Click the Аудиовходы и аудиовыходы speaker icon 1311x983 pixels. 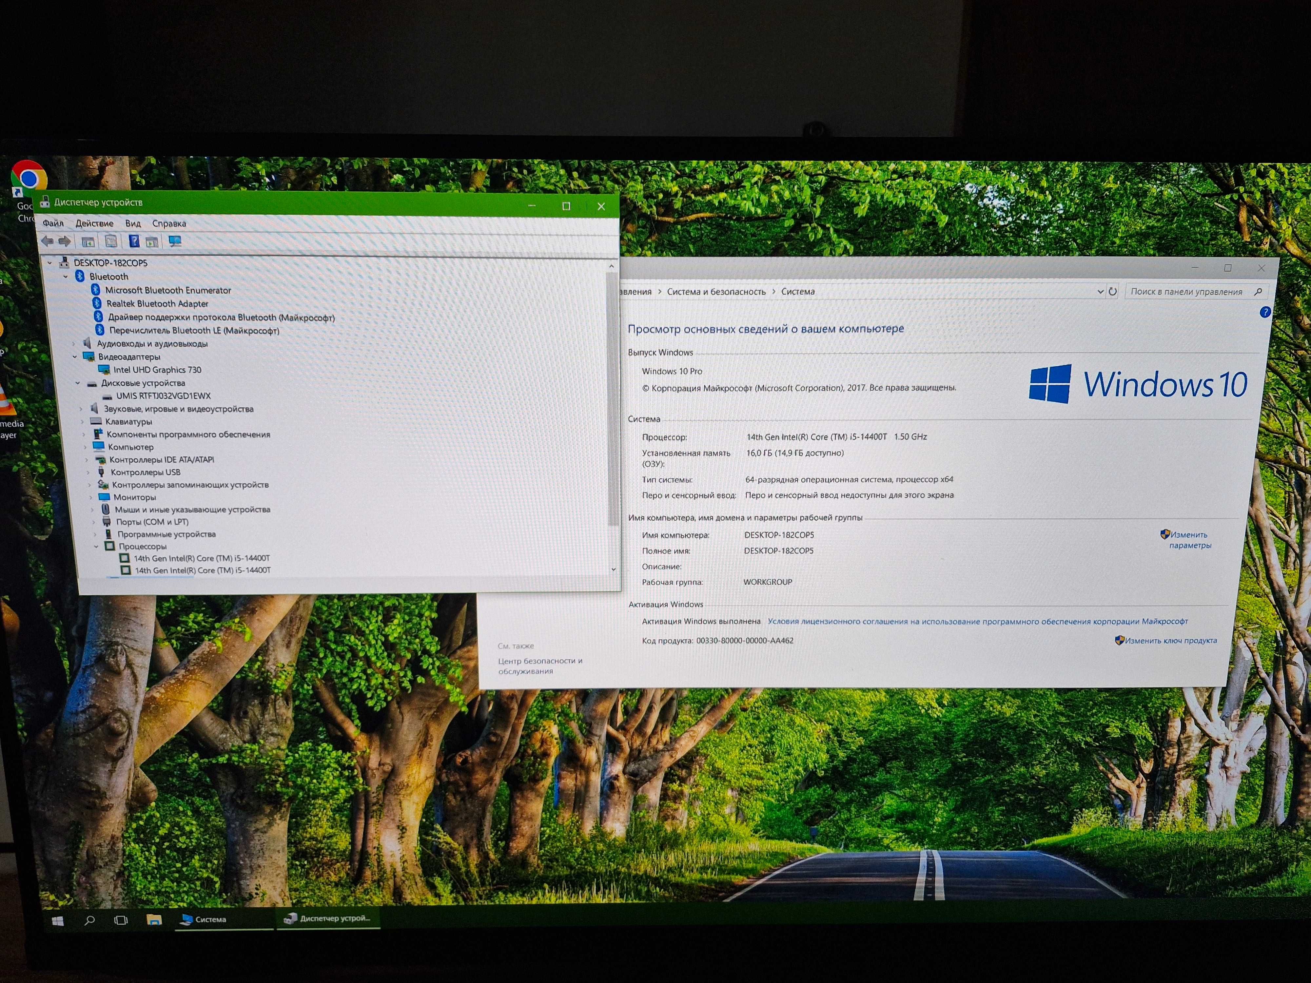point(87,343)
